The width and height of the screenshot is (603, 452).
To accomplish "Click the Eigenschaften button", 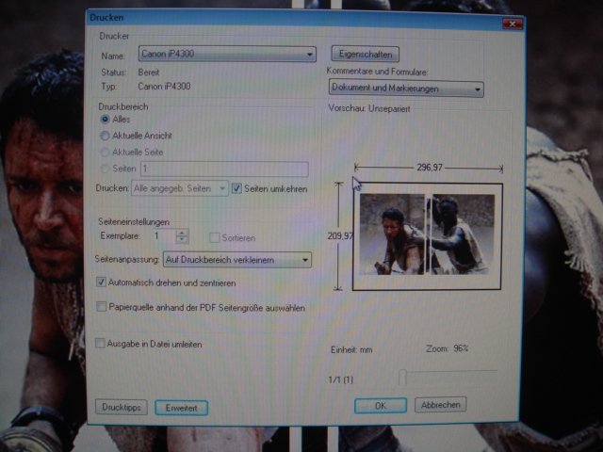I will click(365, 55).
